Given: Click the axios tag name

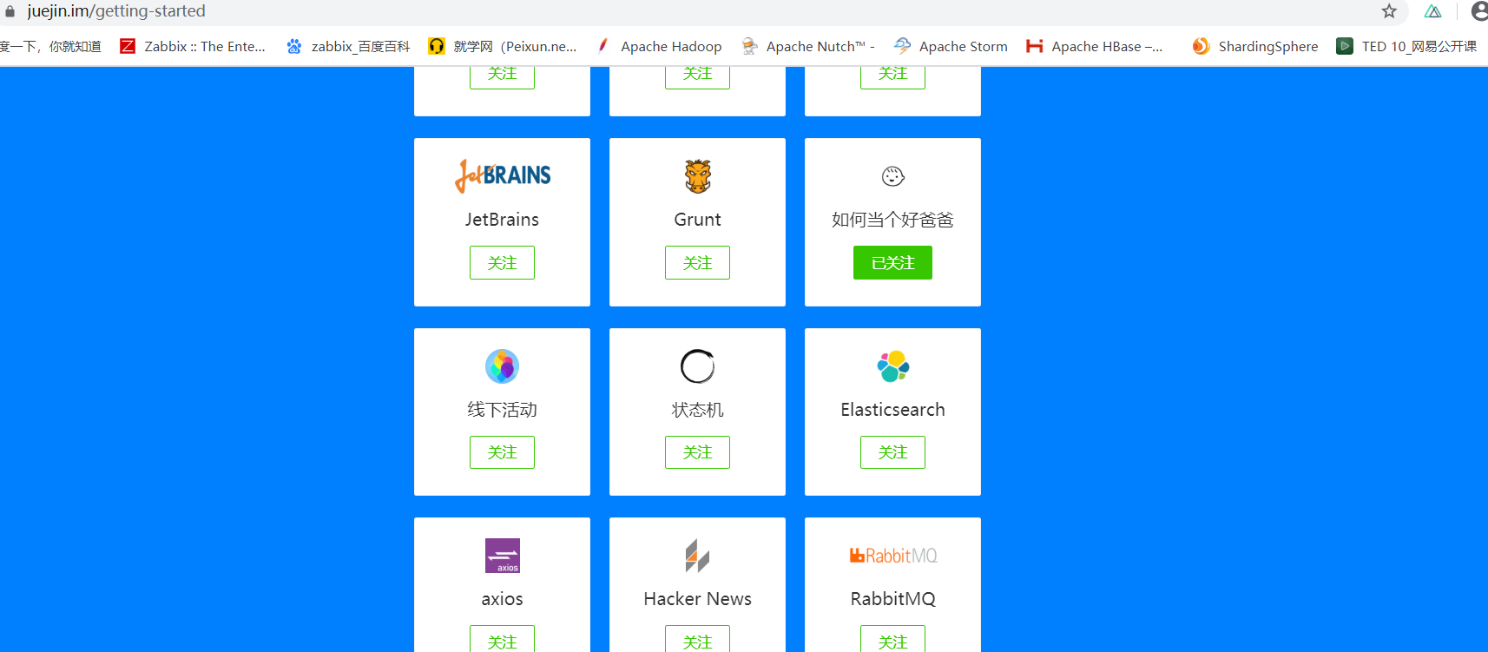Looking at the screenshot, I should click(x=502, y=599).
